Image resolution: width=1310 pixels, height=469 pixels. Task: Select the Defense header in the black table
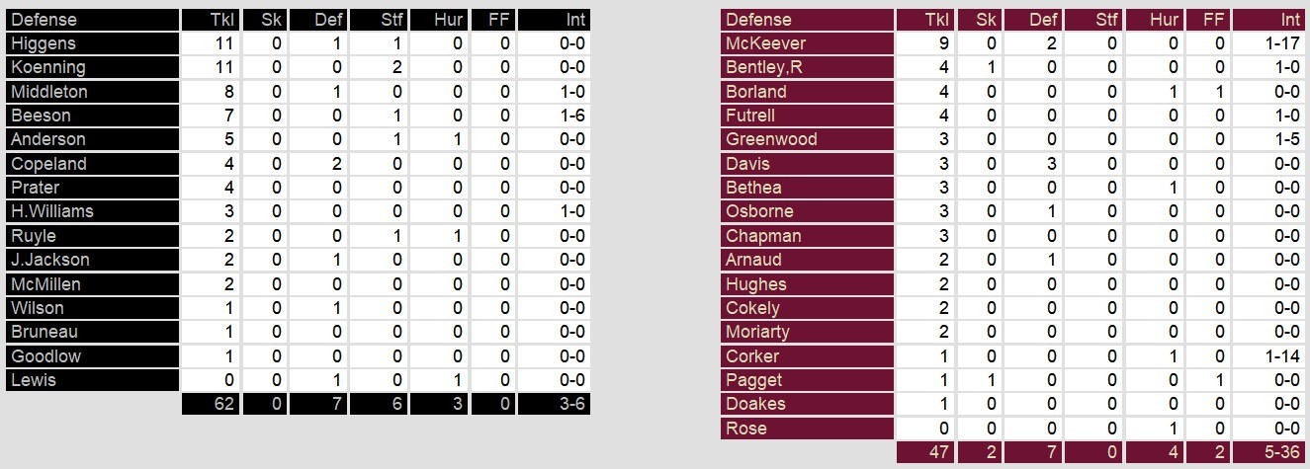[44, 20]
